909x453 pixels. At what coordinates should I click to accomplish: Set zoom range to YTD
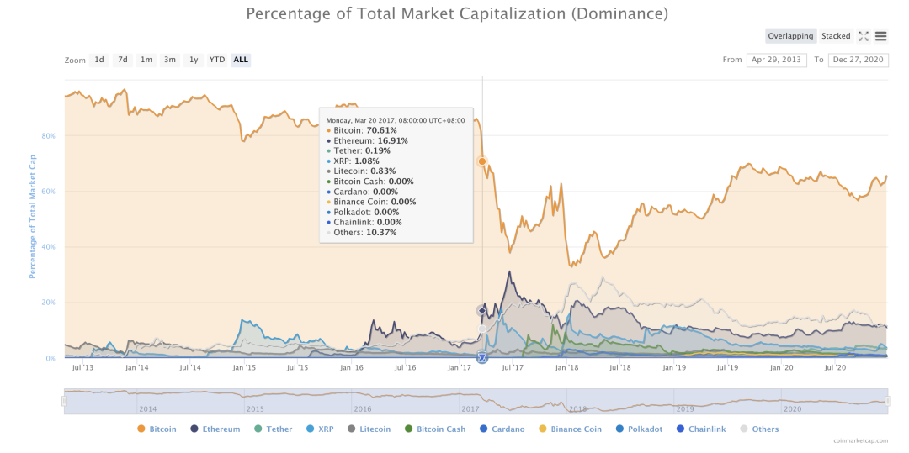(x=217, y=60)
